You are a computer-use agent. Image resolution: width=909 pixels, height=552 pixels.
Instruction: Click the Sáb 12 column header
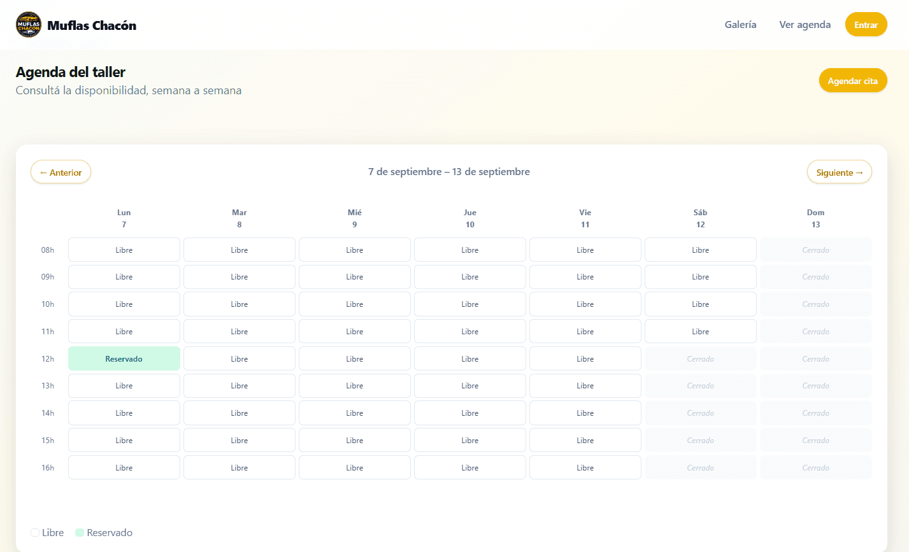pos(701,218)
